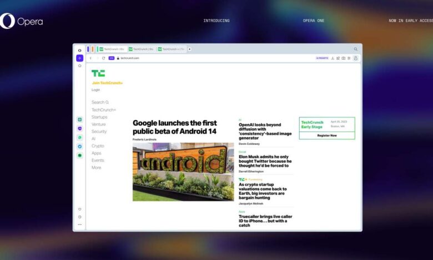The height and width of the screenshot is (260, 433).
Task: Open the dark green round sidebar icon
Action: click(79, 155)
